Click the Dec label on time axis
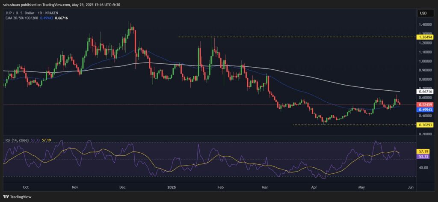 pyautogui.click(x=122, y=187)
